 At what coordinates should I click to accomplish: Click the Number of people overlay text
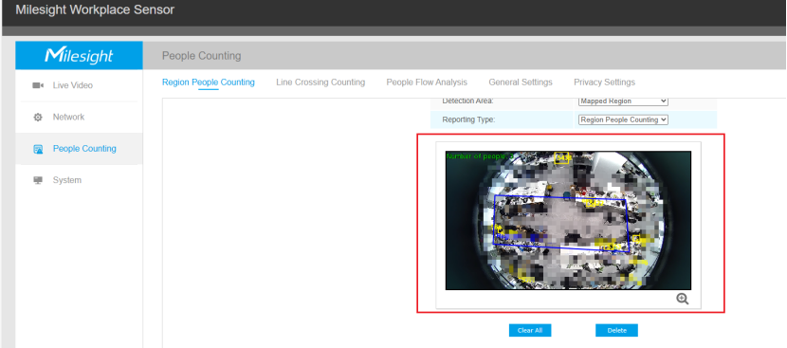(x=480, y=156)
